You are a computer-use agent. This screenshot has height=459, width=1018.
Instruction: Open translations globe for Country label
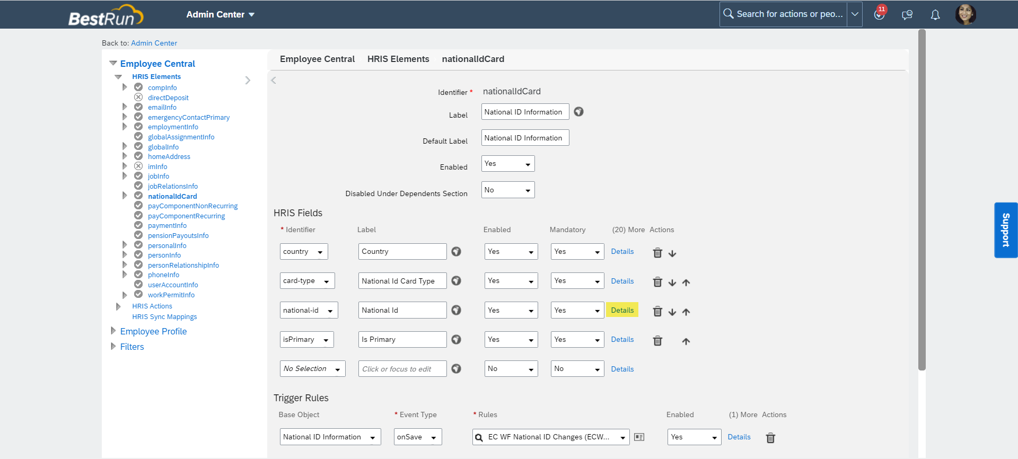[456, 251]
